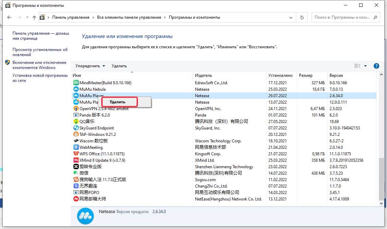The height and width of the screenshot is (229, 387).
Task: Click the MindMaster program icon
Action: tap(76, 83)
